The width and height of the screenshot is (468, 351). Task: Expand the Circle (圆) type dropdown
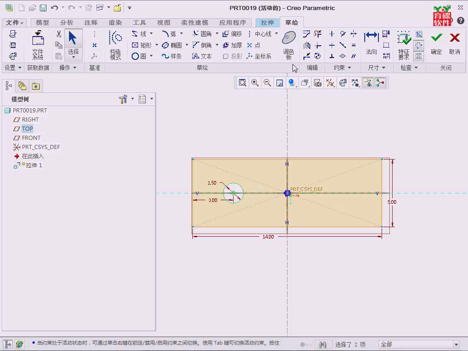(x=151, y=56)
